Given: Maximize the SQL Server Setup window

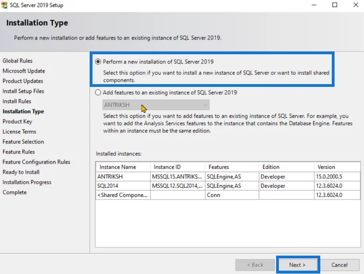Looking at the screenshot, I should pyautogui.click(x=335, y=5).
